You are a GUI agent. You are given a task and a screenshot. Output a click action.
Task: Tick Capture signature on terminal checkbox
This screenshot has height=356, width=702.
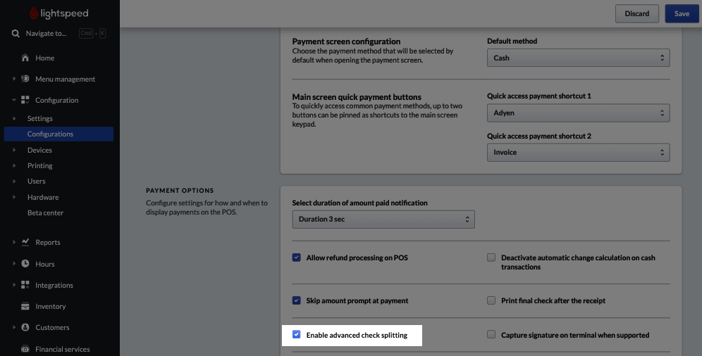coord(491,335)
